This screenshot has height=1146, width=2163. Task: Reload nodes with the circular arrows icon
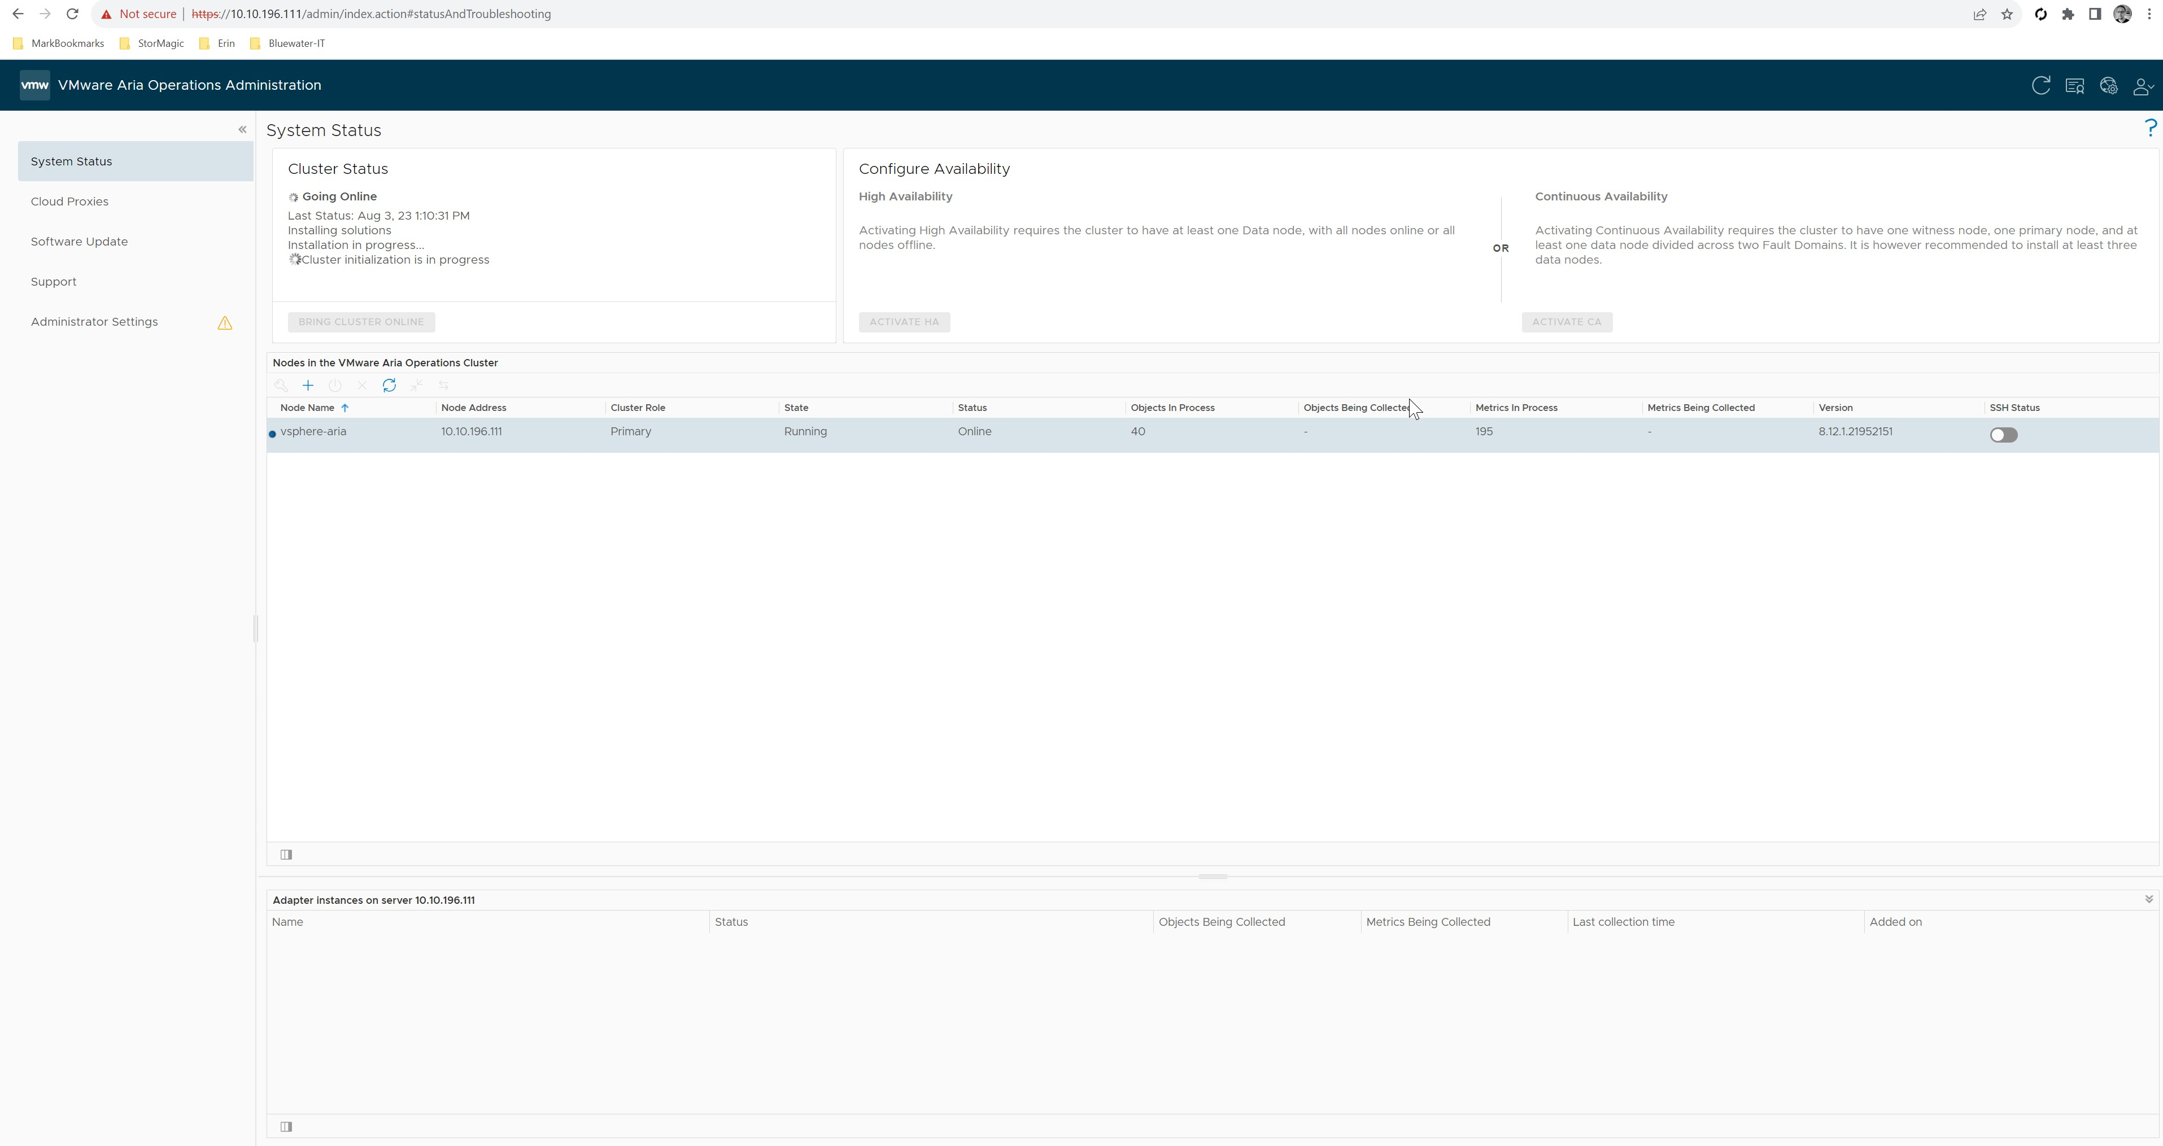pyautogui.click(x=389, y=386)
